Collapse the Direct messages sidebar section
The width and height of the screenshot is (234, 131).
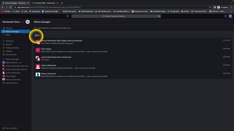(4, 59)
